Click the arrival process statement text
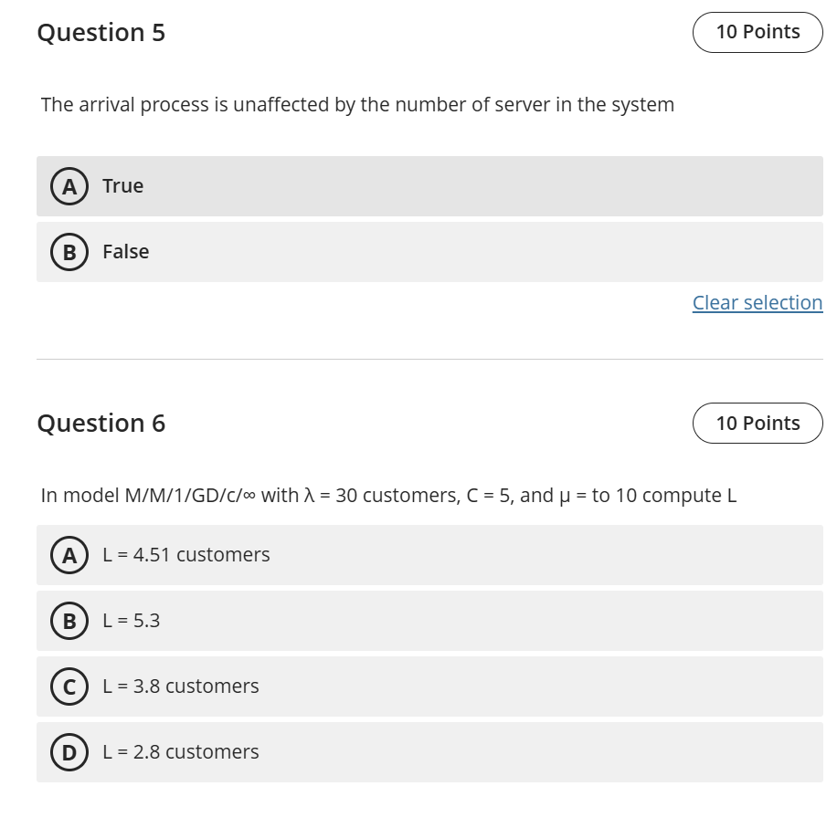 (356, 105)
